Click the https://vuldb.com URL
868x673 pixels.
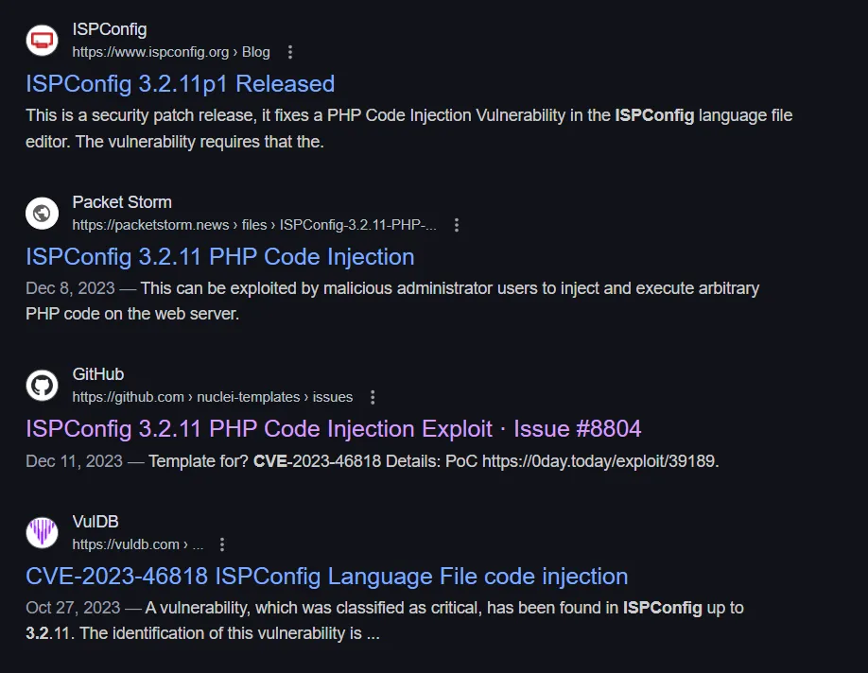pos(138,544)
